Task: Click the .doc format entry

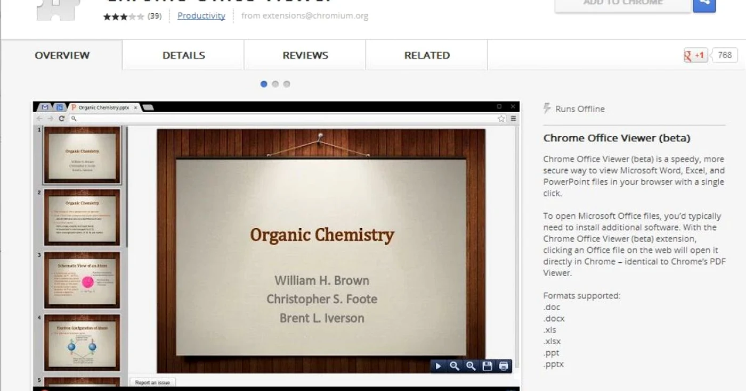Action: click(552, 307)
